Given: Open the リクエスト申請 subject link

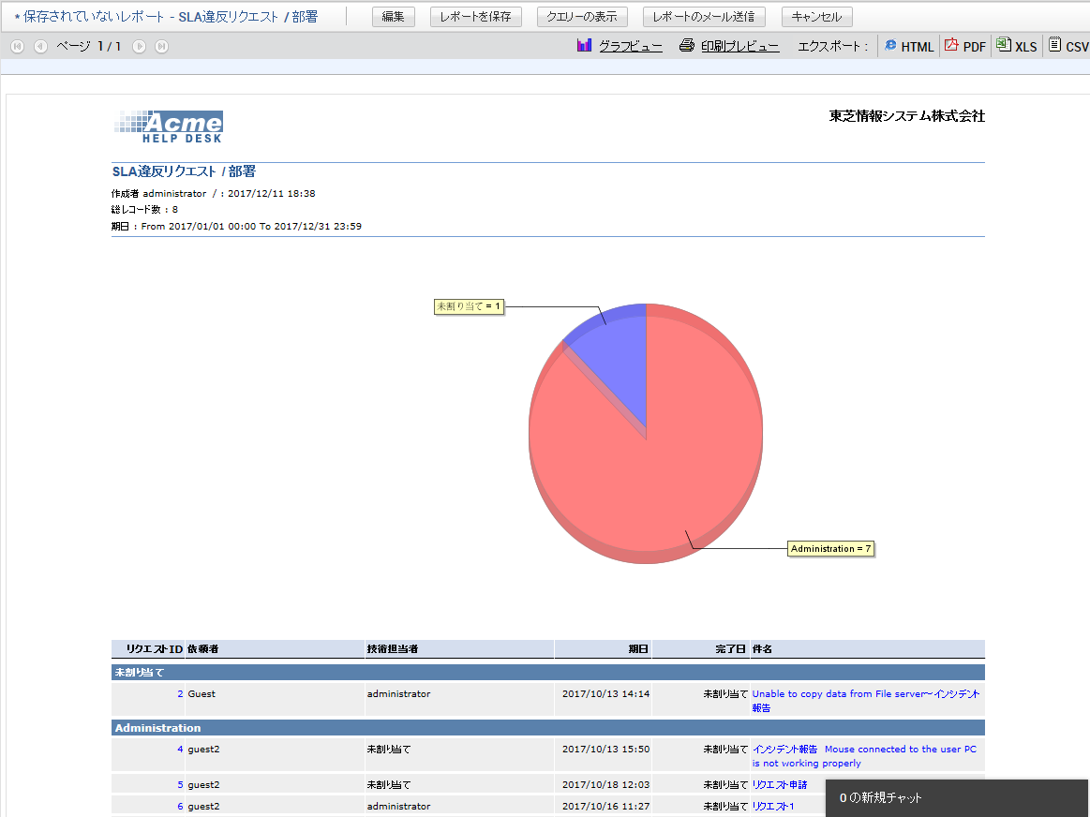Looking at the screenshot, I should click(780, 784).
